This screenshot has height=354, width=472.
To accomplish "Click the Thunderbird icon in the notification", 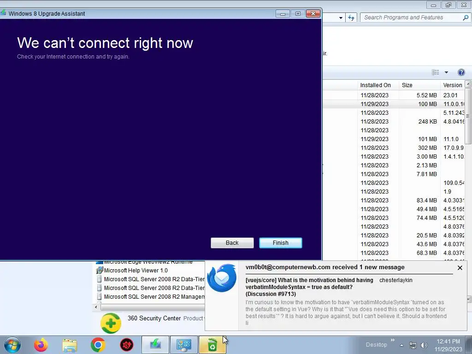I will coord(222,278).
